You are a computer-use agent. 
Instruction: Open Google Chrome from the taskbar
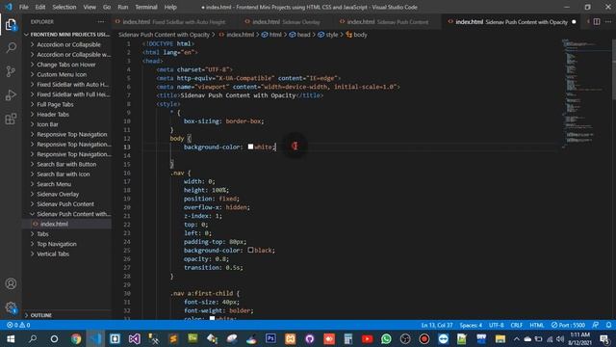[76, 338]
